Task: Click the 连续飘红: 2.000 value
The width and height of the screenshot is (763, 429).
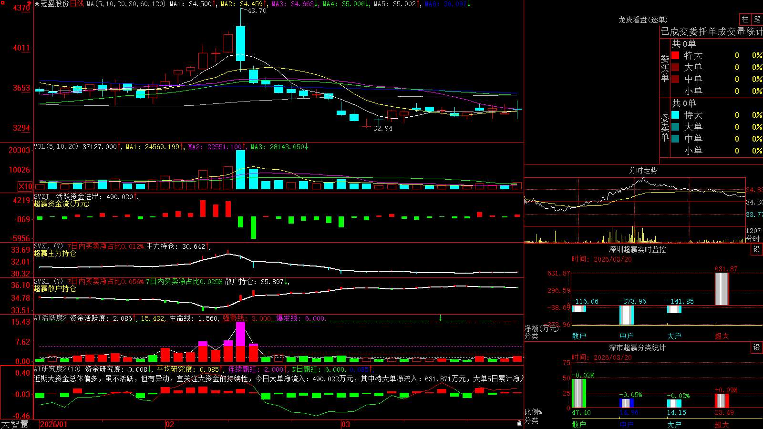Action: [256, 369]
